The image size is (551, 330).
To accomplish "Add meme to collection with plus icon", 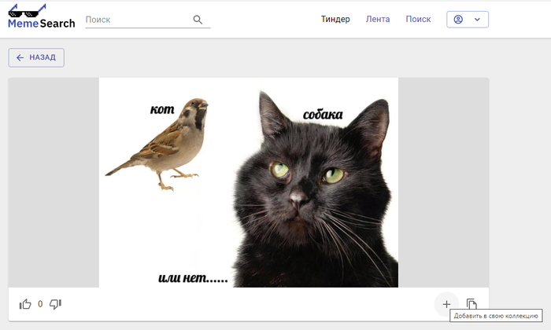I will click(x=446, y=304).
